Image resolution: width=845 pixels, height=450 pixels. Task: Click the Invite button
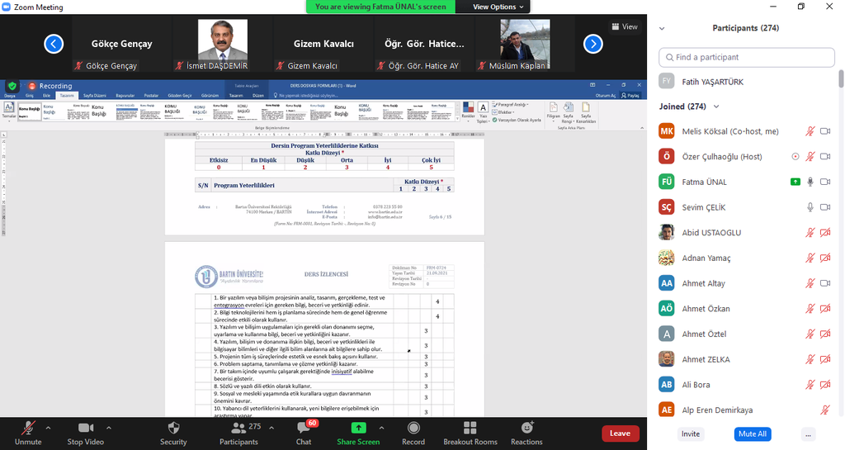coord(691,433)
